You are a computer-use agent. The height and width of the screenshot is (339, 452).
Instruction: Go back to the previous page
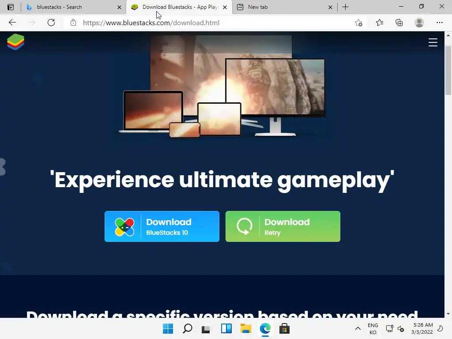[12, 23]
